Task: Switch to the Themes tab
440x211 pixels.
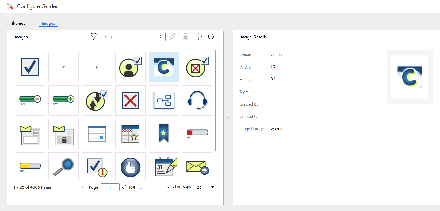Action: [x=18, y=23]
